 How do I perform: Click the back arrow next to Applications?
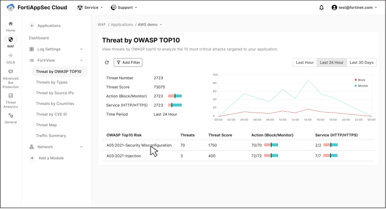tap(32, 26)
